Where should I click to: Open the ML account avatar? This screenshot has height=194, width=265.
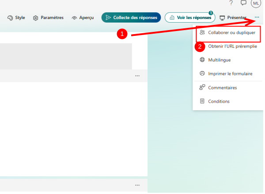[x=256, y=3]
